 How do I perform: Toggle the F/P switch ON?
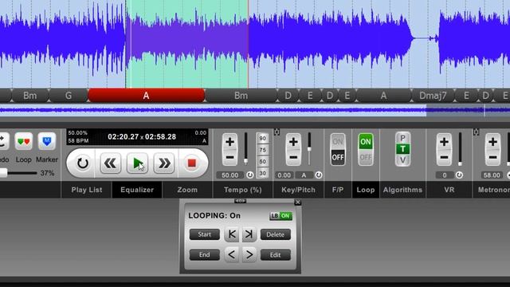338,142
